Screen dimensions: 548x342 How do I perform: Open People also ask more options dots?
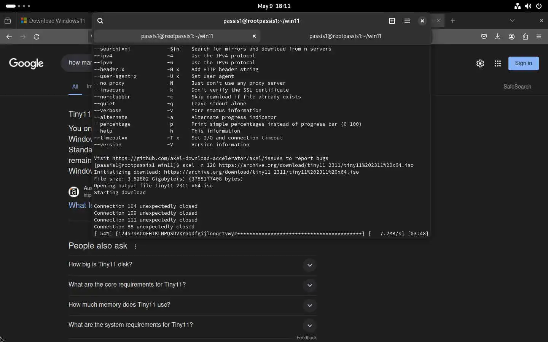click(x=135, y=247)
